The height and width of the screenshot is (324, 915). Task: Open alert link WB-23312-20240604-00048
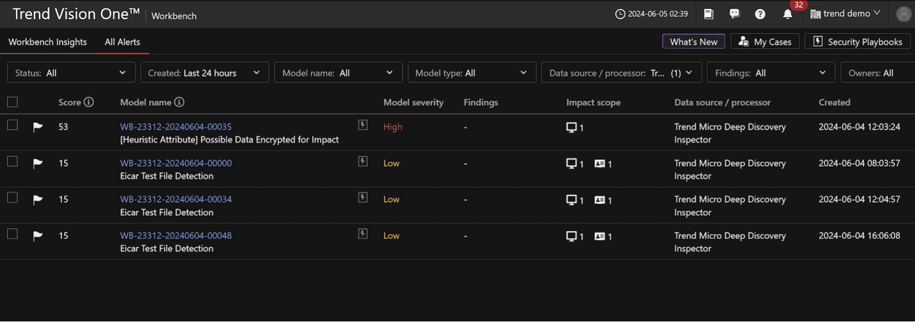coord(176,236)
